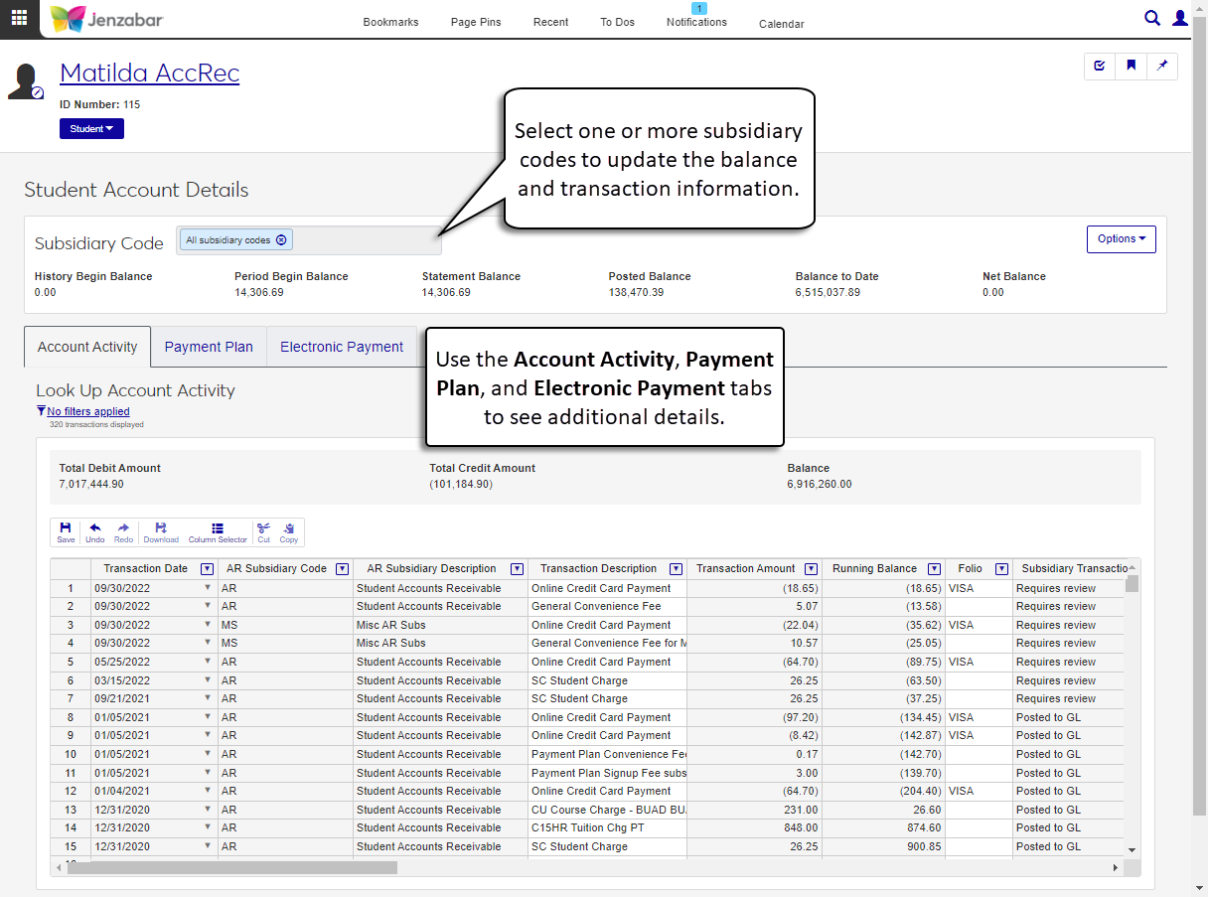Open the Column Selector tool

218,532
